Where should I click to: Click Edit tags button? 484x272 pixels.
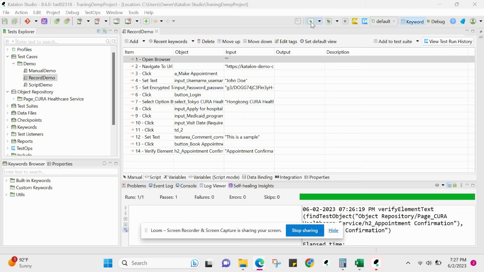(286, 42)
